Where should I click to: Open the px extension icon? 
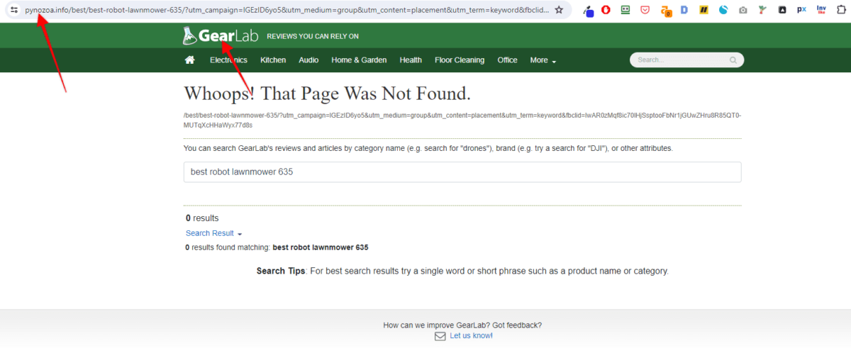[x=801, y=10]
